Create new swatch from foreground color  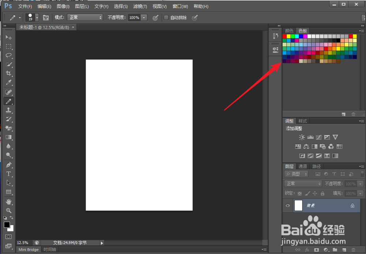coord(343,114)
